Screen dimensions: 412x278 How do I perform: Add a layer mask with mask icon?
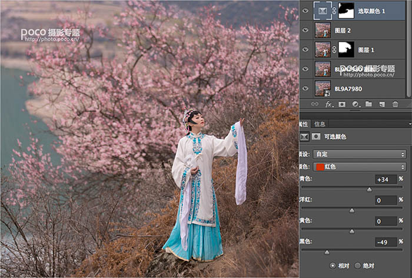pos(342,105)
